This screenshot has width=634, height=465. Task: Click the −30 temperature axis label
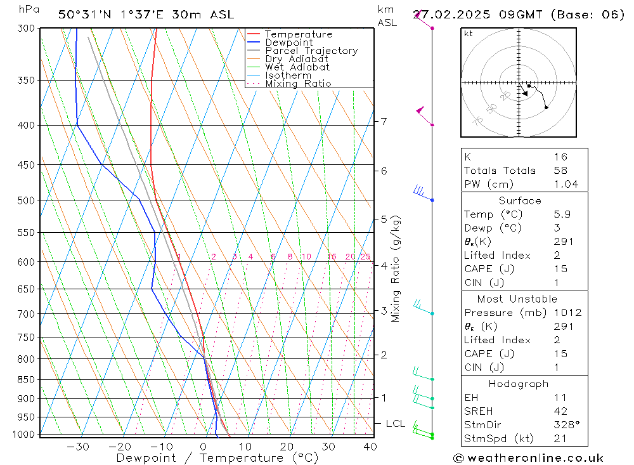tap(78, 447)
